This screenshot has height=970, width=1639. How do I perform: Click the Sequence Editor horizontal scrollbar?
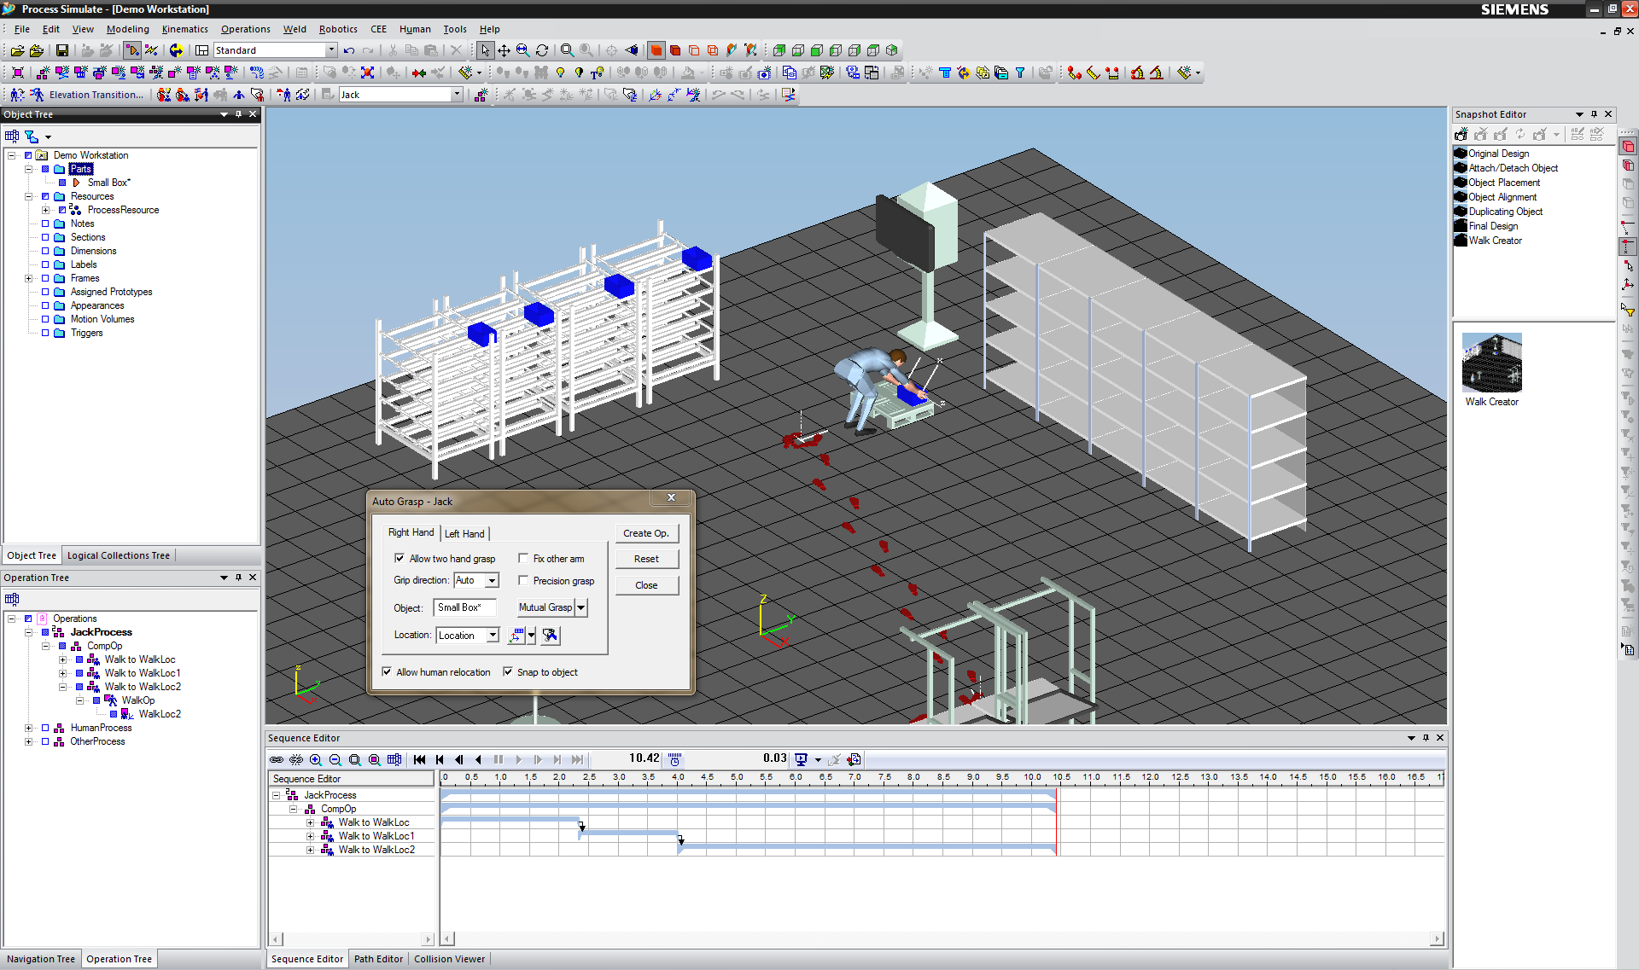pos(942,939)
